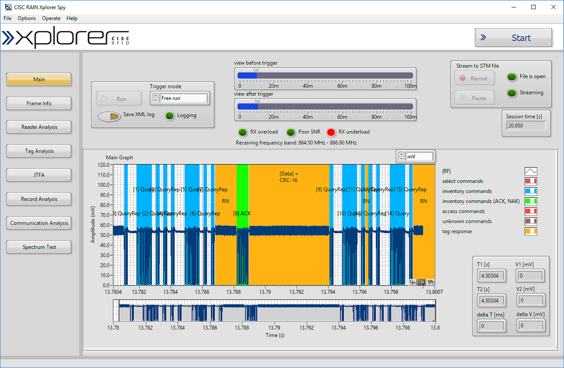Click the view before trigger slider track

pyautogui.click(x=325, y=76)
